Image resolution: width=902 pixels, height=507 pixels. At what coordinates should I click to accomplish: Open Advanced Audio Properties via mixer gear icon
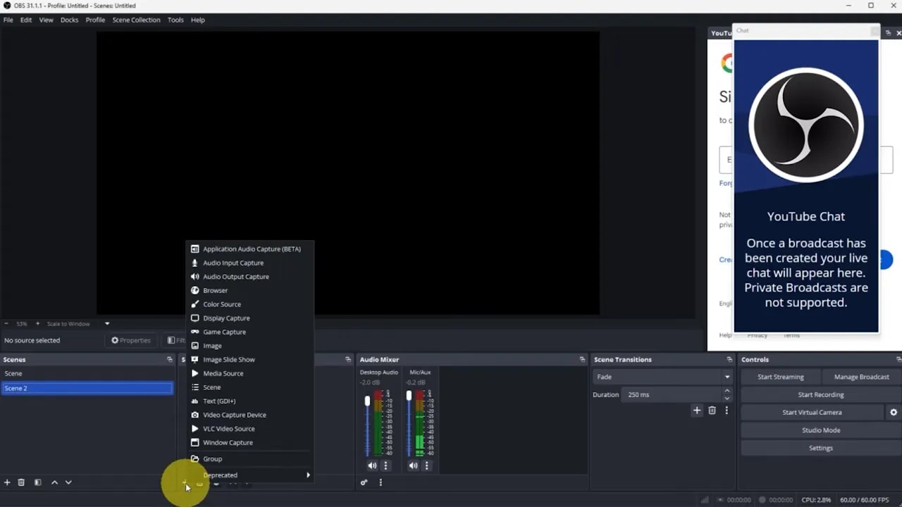pyautogui.click(x=364, y=482)
